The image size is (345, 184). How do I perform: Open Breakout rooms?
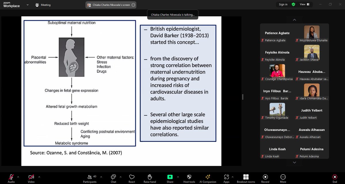246,178
